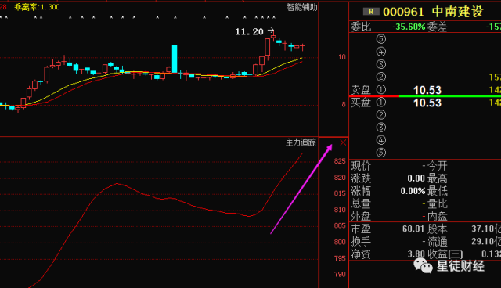Click the R badge beside stock code 000961

click(x=371, y=12)
